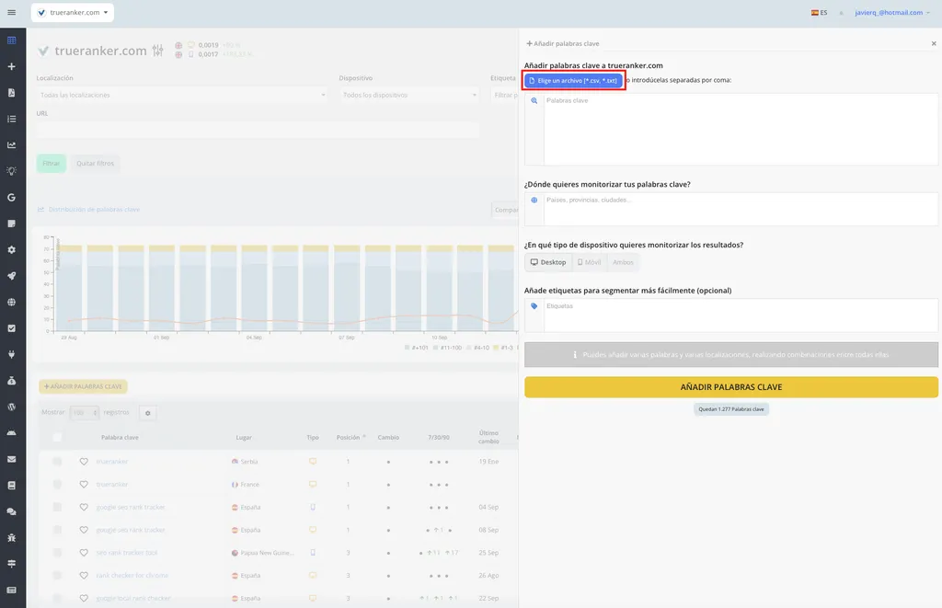Focus the Palabras clave text area
The image size is (942, 608).
(x=741, y=129)
